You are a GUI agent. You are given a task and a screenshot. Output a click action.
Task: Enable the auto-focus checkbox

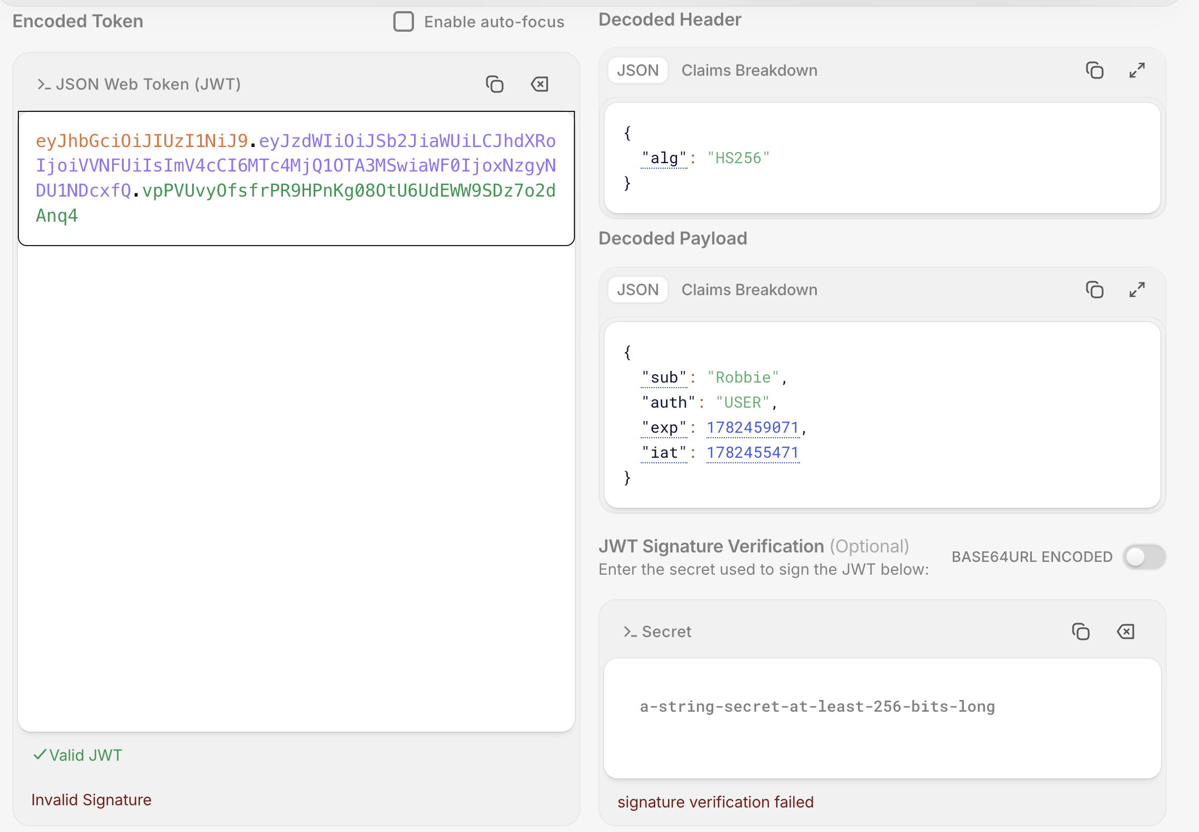pos(403,22)
